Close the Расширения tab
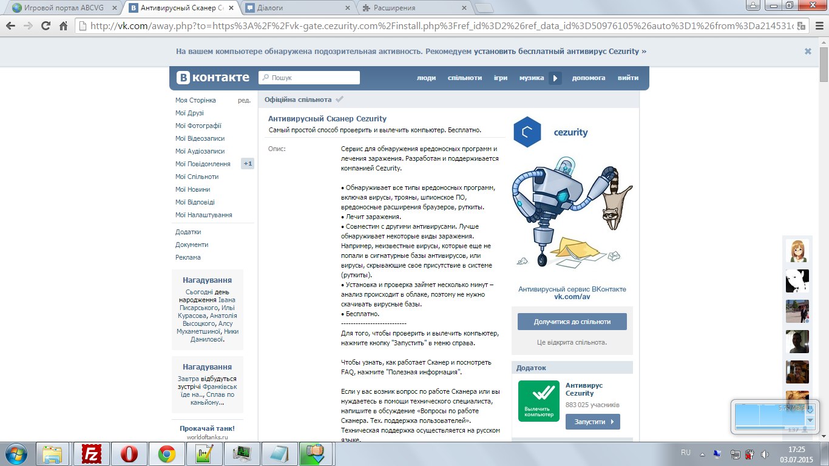Image resolution: width=829 pixels, height=466 pixels. click(464, 8)
